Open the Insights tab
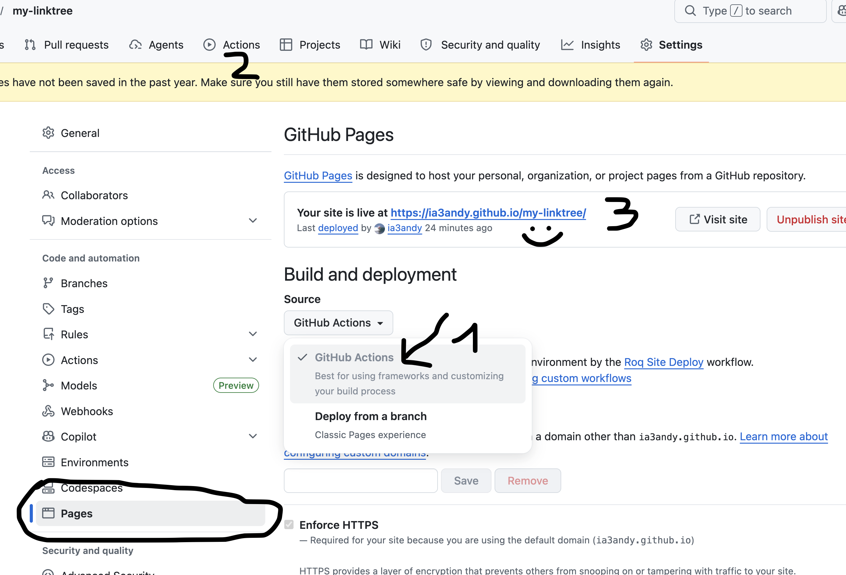The width and height of the screenshot is (846, 575). click(x=590, y=45)
